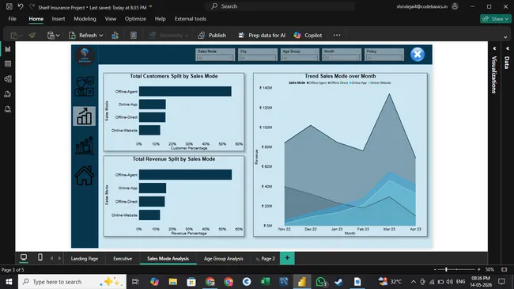
Task: Click the user account avatar
Action: click(x=455, y=6)
